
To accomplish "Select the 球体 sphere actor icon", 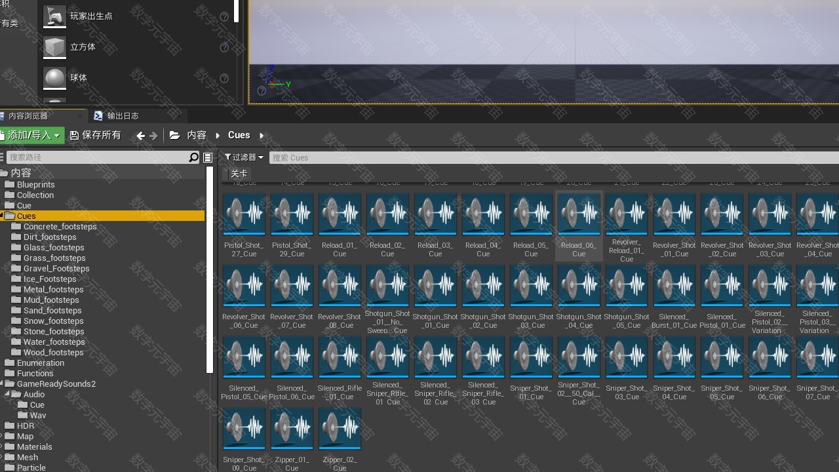I will tap(55, 78).
